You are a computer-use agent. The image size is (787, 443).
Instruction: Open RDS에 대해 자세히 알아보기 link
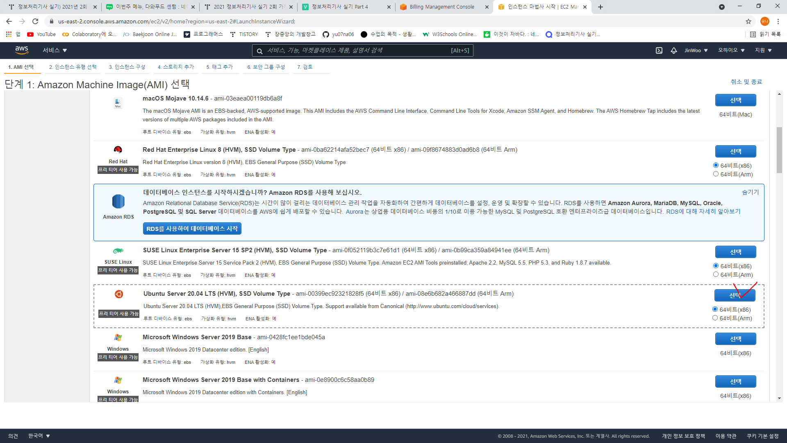pyautogui.click(x=703, y=212)
